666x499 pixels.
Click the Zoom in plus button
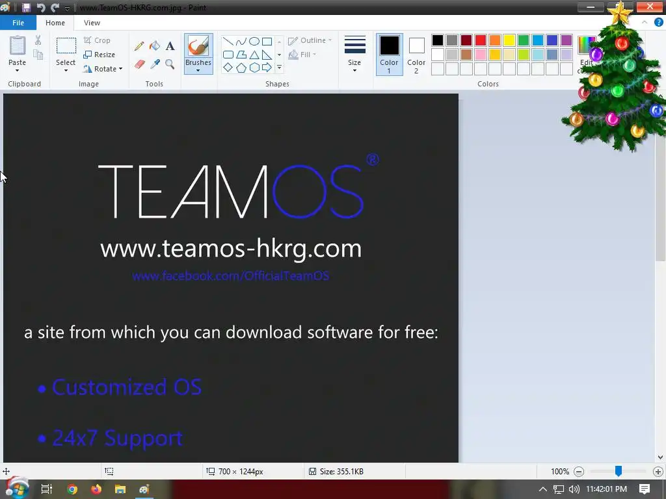[x=658, y=472]
